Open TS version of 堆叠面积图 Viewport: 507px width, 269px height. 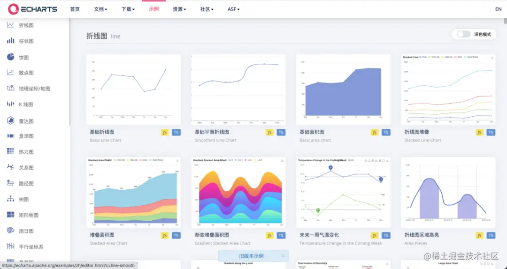tap(176, 235)
